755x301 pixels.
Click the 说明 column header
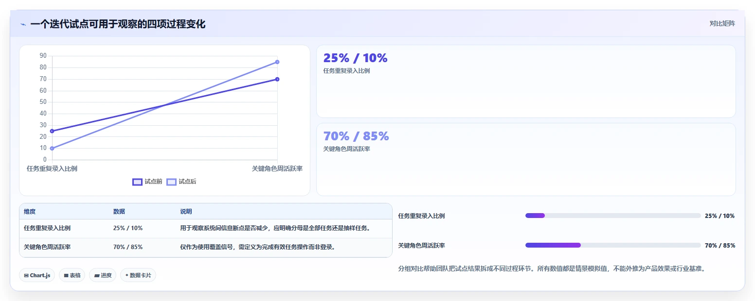coord(186,212)
